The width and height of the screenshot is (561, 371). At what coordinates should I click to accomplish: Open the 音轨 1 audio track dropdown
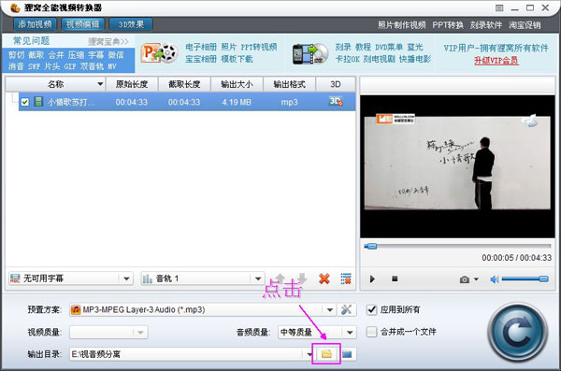tap(203, 278)
